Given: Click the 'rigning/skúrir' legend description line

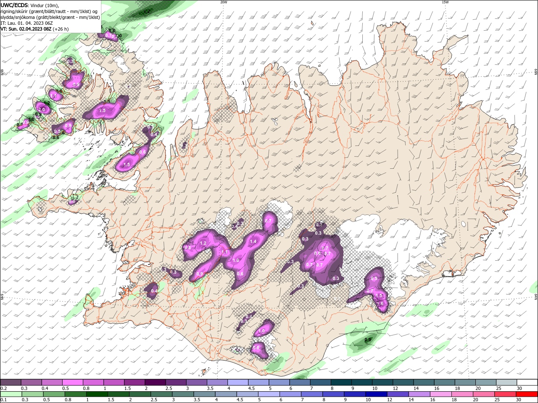Looking at the screenshot, I should 49,11.
